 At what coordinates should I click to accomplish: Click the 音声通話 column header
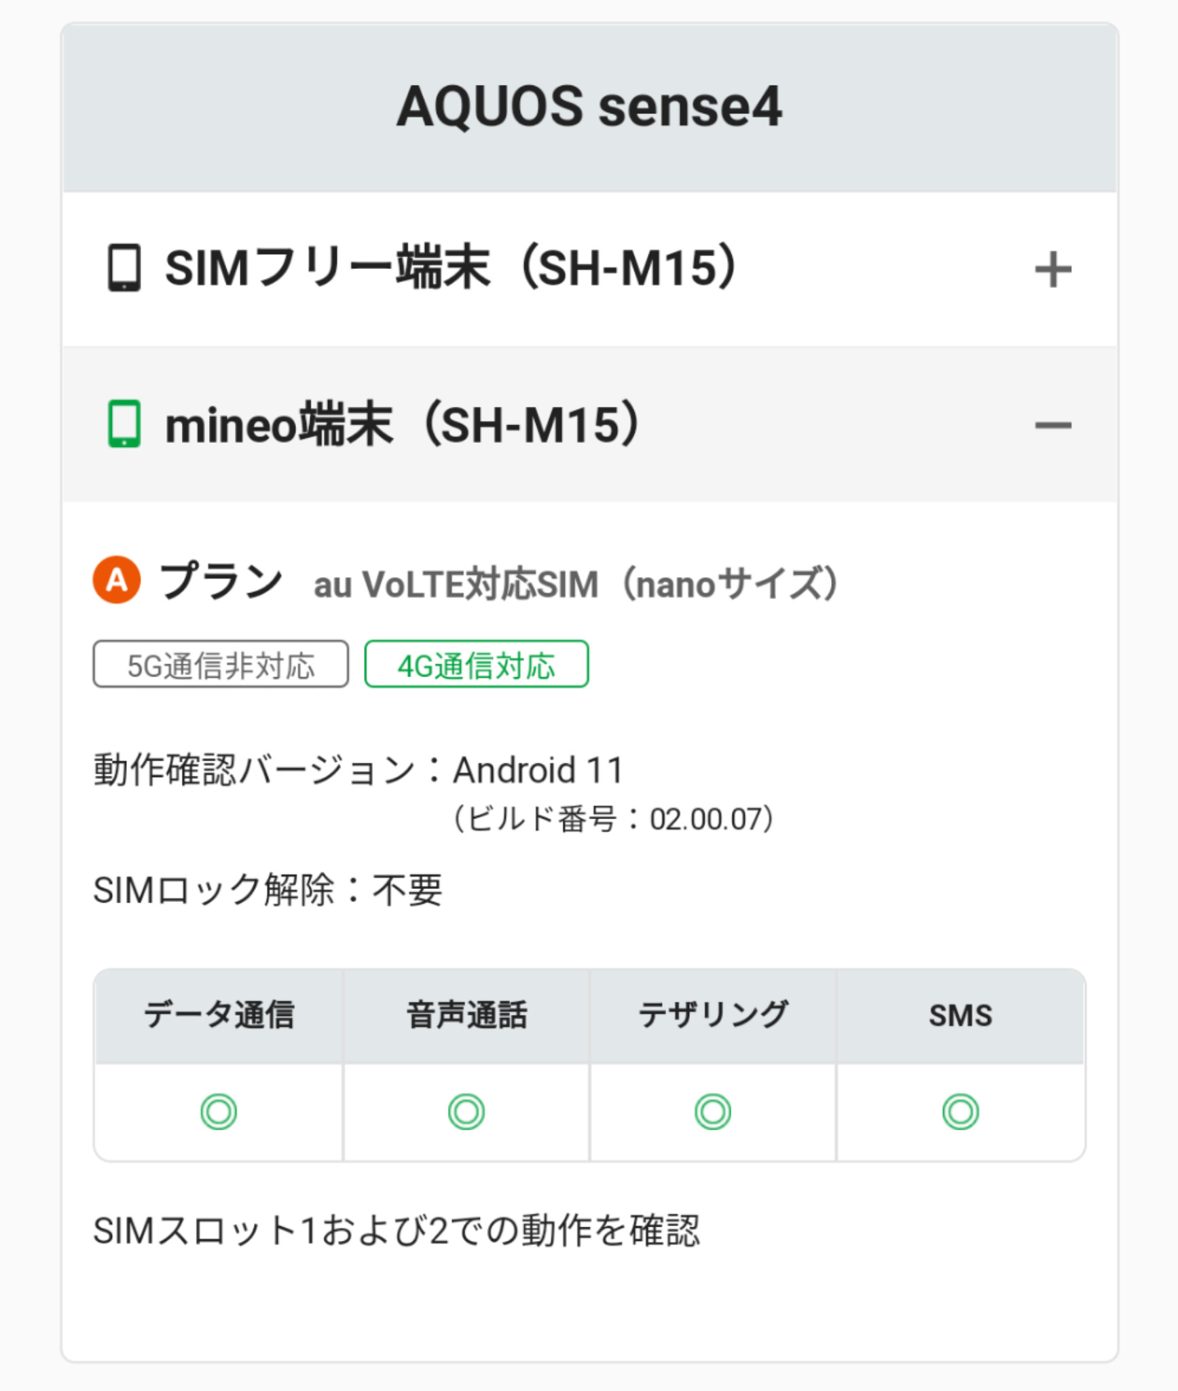(466, 1015)
